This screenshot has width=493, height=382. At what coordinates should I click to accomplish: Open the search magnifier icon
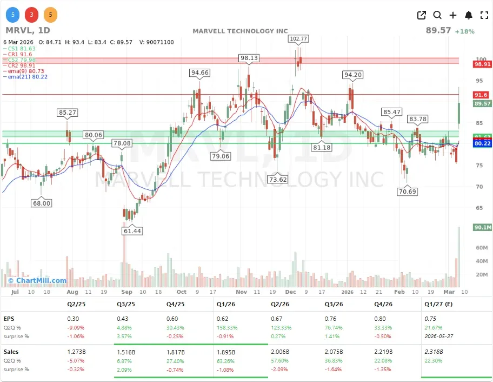tap(437, 15)
